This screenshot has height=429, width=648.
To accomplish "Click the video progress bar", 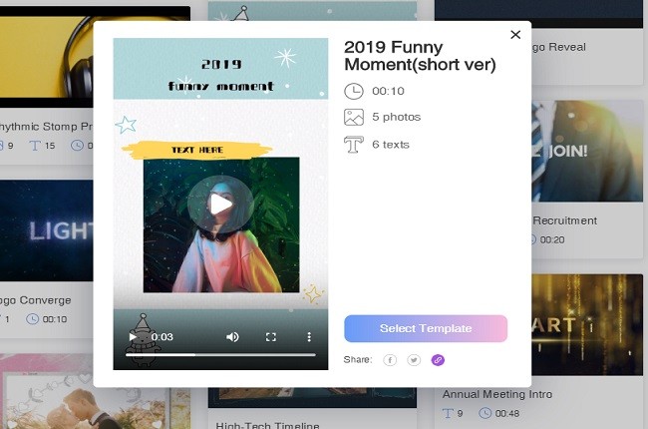I will click(x=219, y=354).
